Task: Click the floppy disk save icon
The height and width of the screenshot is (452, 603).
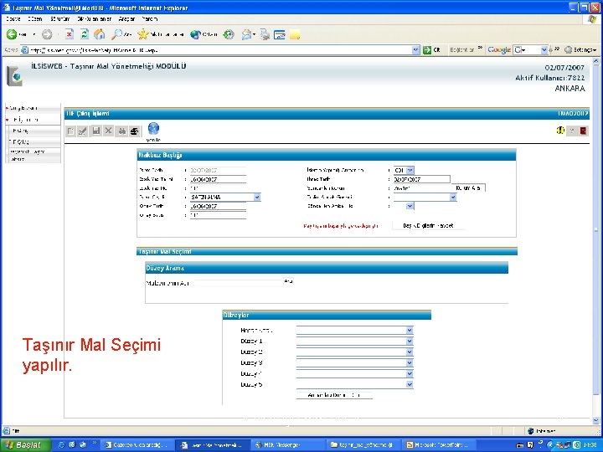Action: tap(96, 131)
